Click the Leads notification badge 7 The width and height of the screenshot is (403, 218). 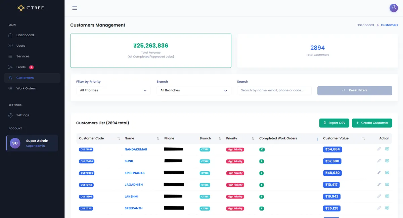coord(31,67)
